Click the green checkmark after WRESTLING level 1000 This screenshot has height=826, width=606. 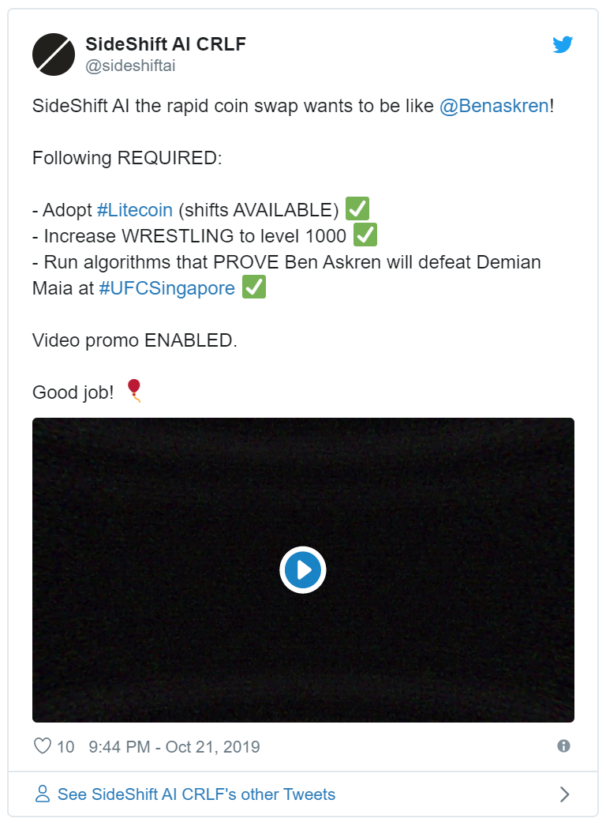pos(365,235)
